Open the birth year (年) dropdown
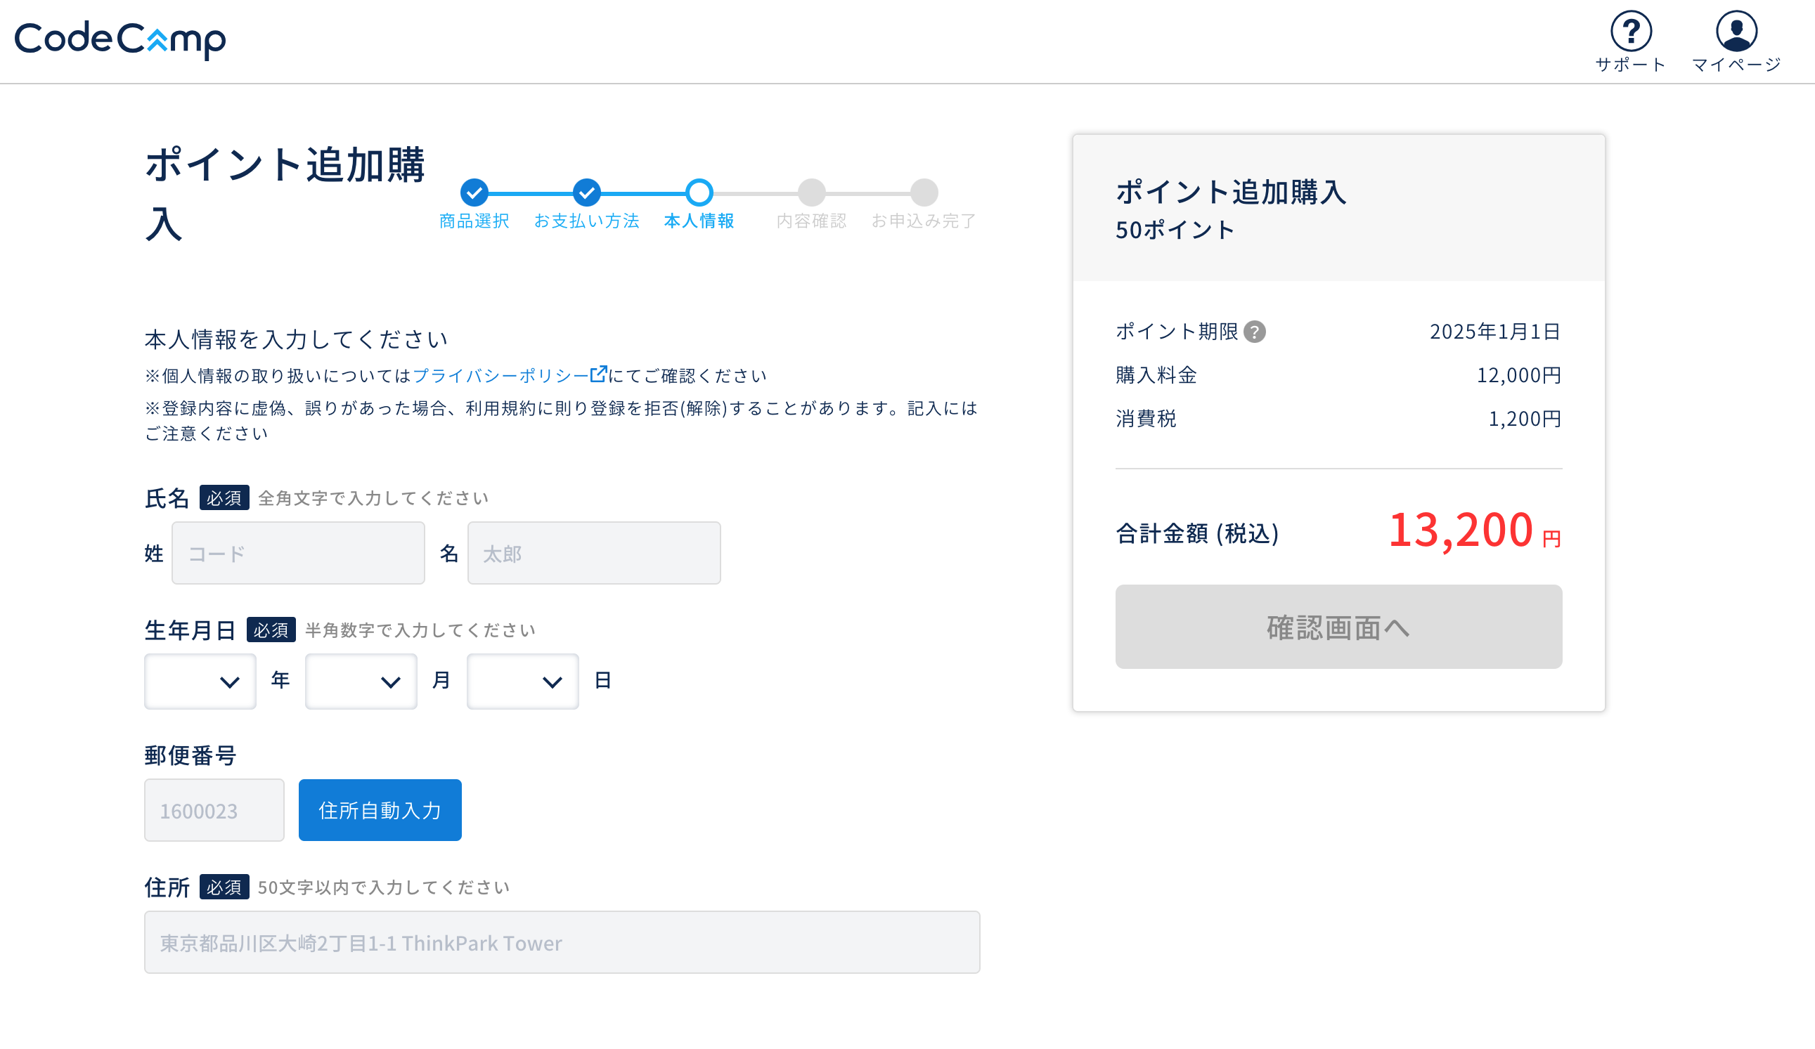Image resolution: width=1815 pixels, height=1049 pixels. (x=200, y=681)
